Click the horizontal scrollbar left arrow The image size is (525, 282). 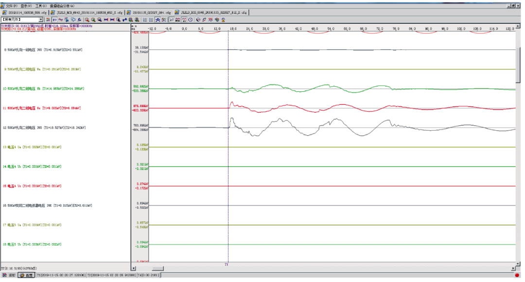pyautogui.click(x=134, y=268)
